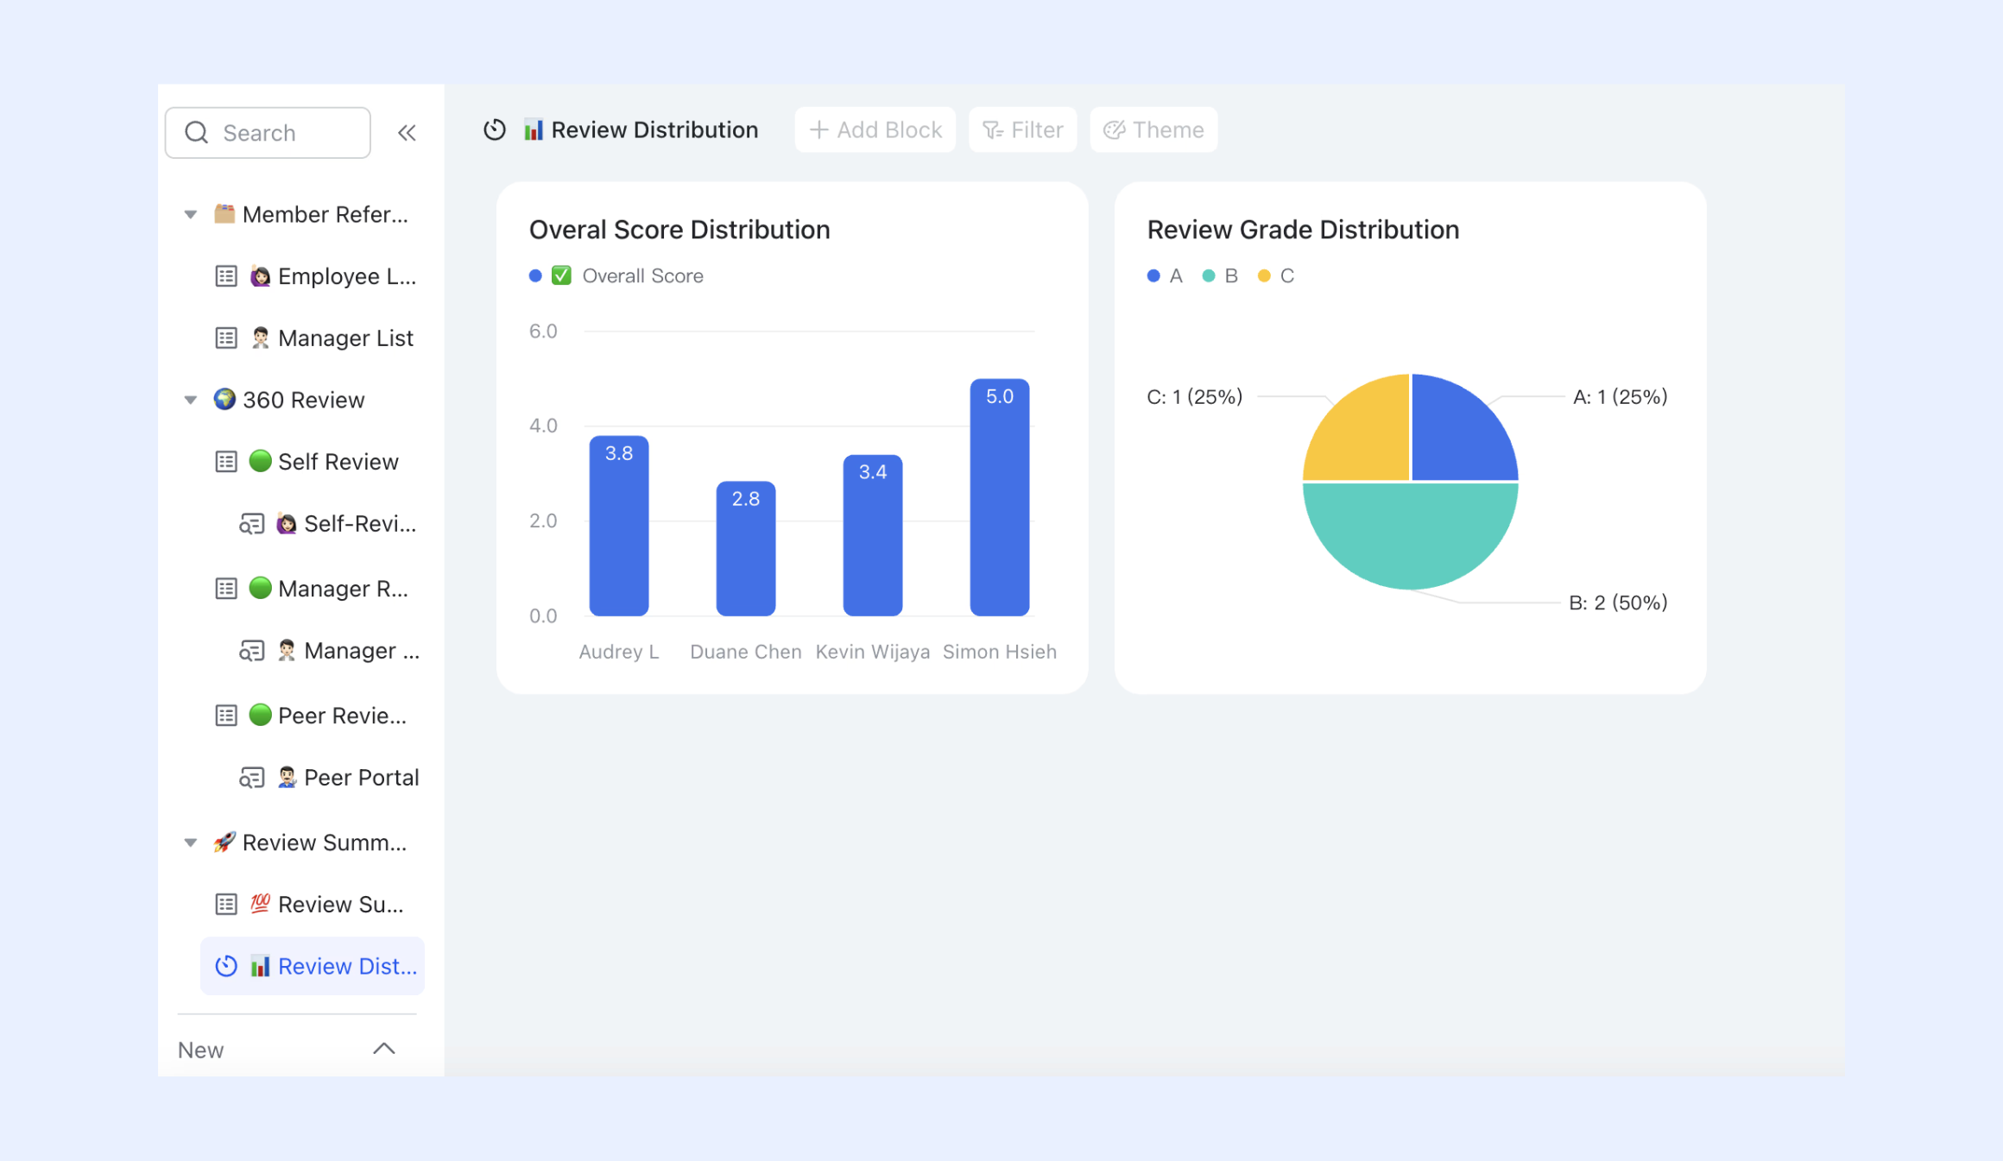Image resolution: width=2003 pixels, height=1161 pixels.
Task: Select Review Distribution dashboard in sidebar
Action: (313, 966)
